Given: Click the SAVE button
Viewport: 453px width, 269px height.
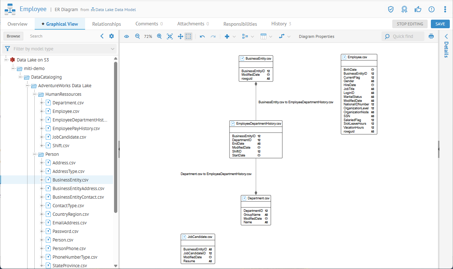Looking at the screenshot, I should point(440,24).
